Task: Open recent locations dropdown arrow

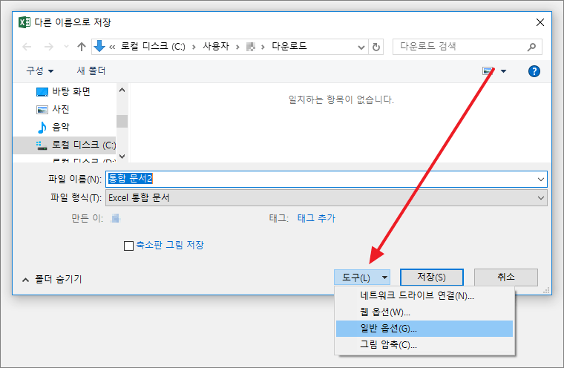Action: [66, 47]
